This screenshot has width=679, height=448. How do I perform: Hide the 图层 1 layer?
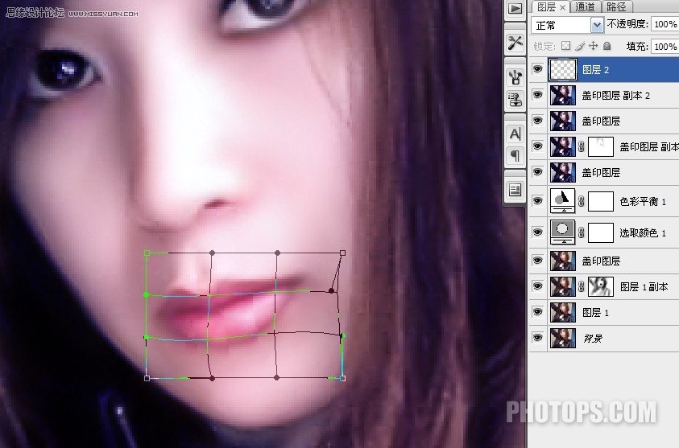coord(538,312)
